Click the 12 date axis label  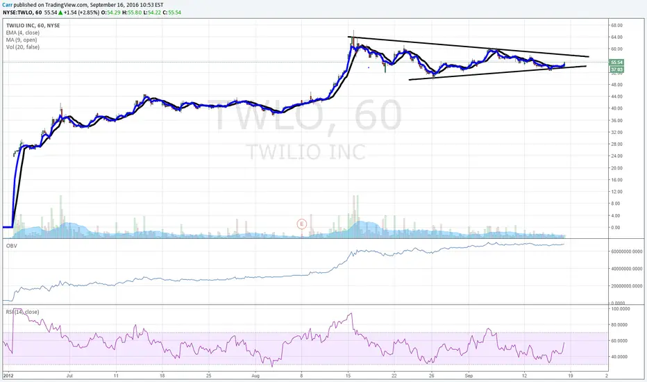coord(524,376)
